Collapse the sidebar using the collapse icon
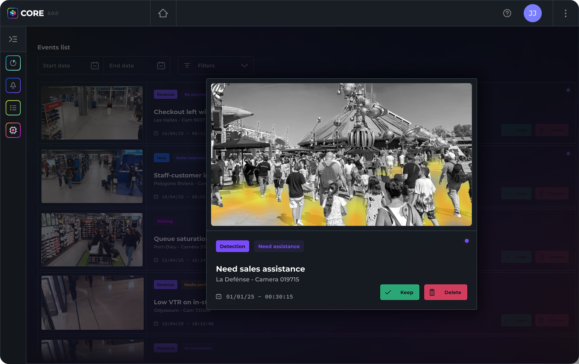 coord(13,39)
